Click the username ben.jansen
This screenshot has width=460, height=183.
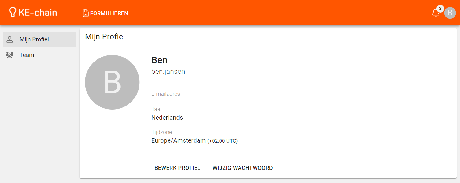click(168, 72)
